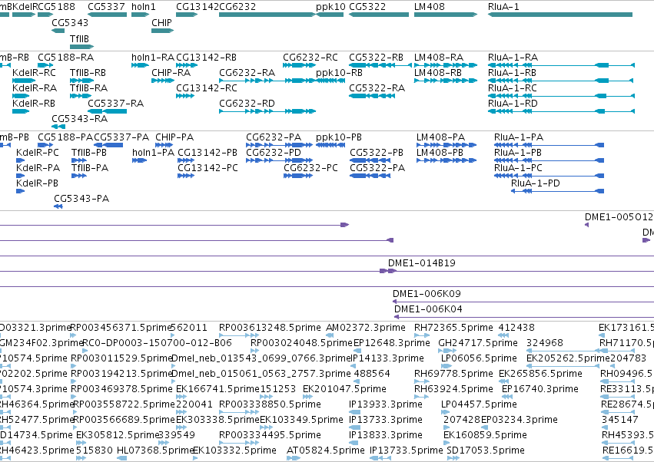Click the RluA-1-RA transcript label

click(513, 57)
